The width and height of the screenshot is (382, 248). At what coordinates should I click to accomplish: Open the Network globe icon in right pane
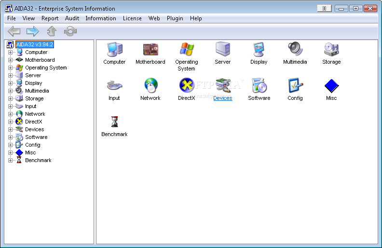(x=150, y=85)
